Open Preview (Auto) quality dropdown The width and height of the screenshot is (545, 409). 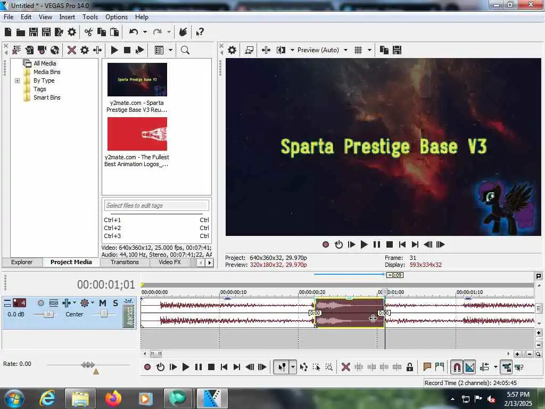pyautogui.click(x=345, y=50)
